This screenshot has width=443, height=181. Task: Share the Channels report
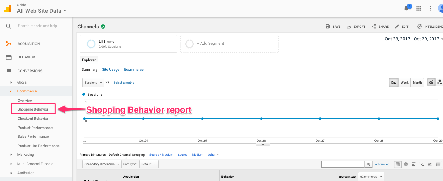(x=380, y=27)
